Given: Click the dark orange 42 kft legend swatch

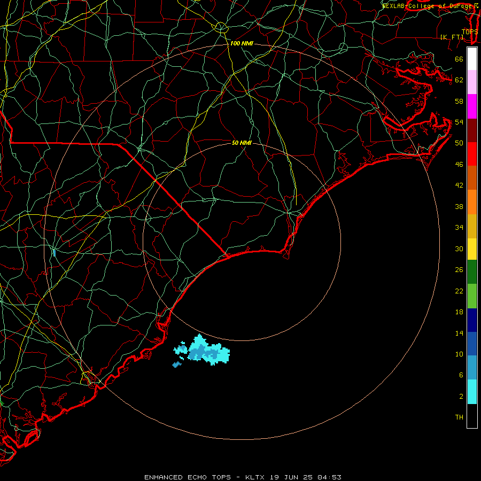Looking at the screenshot, I should pos(472,177).
